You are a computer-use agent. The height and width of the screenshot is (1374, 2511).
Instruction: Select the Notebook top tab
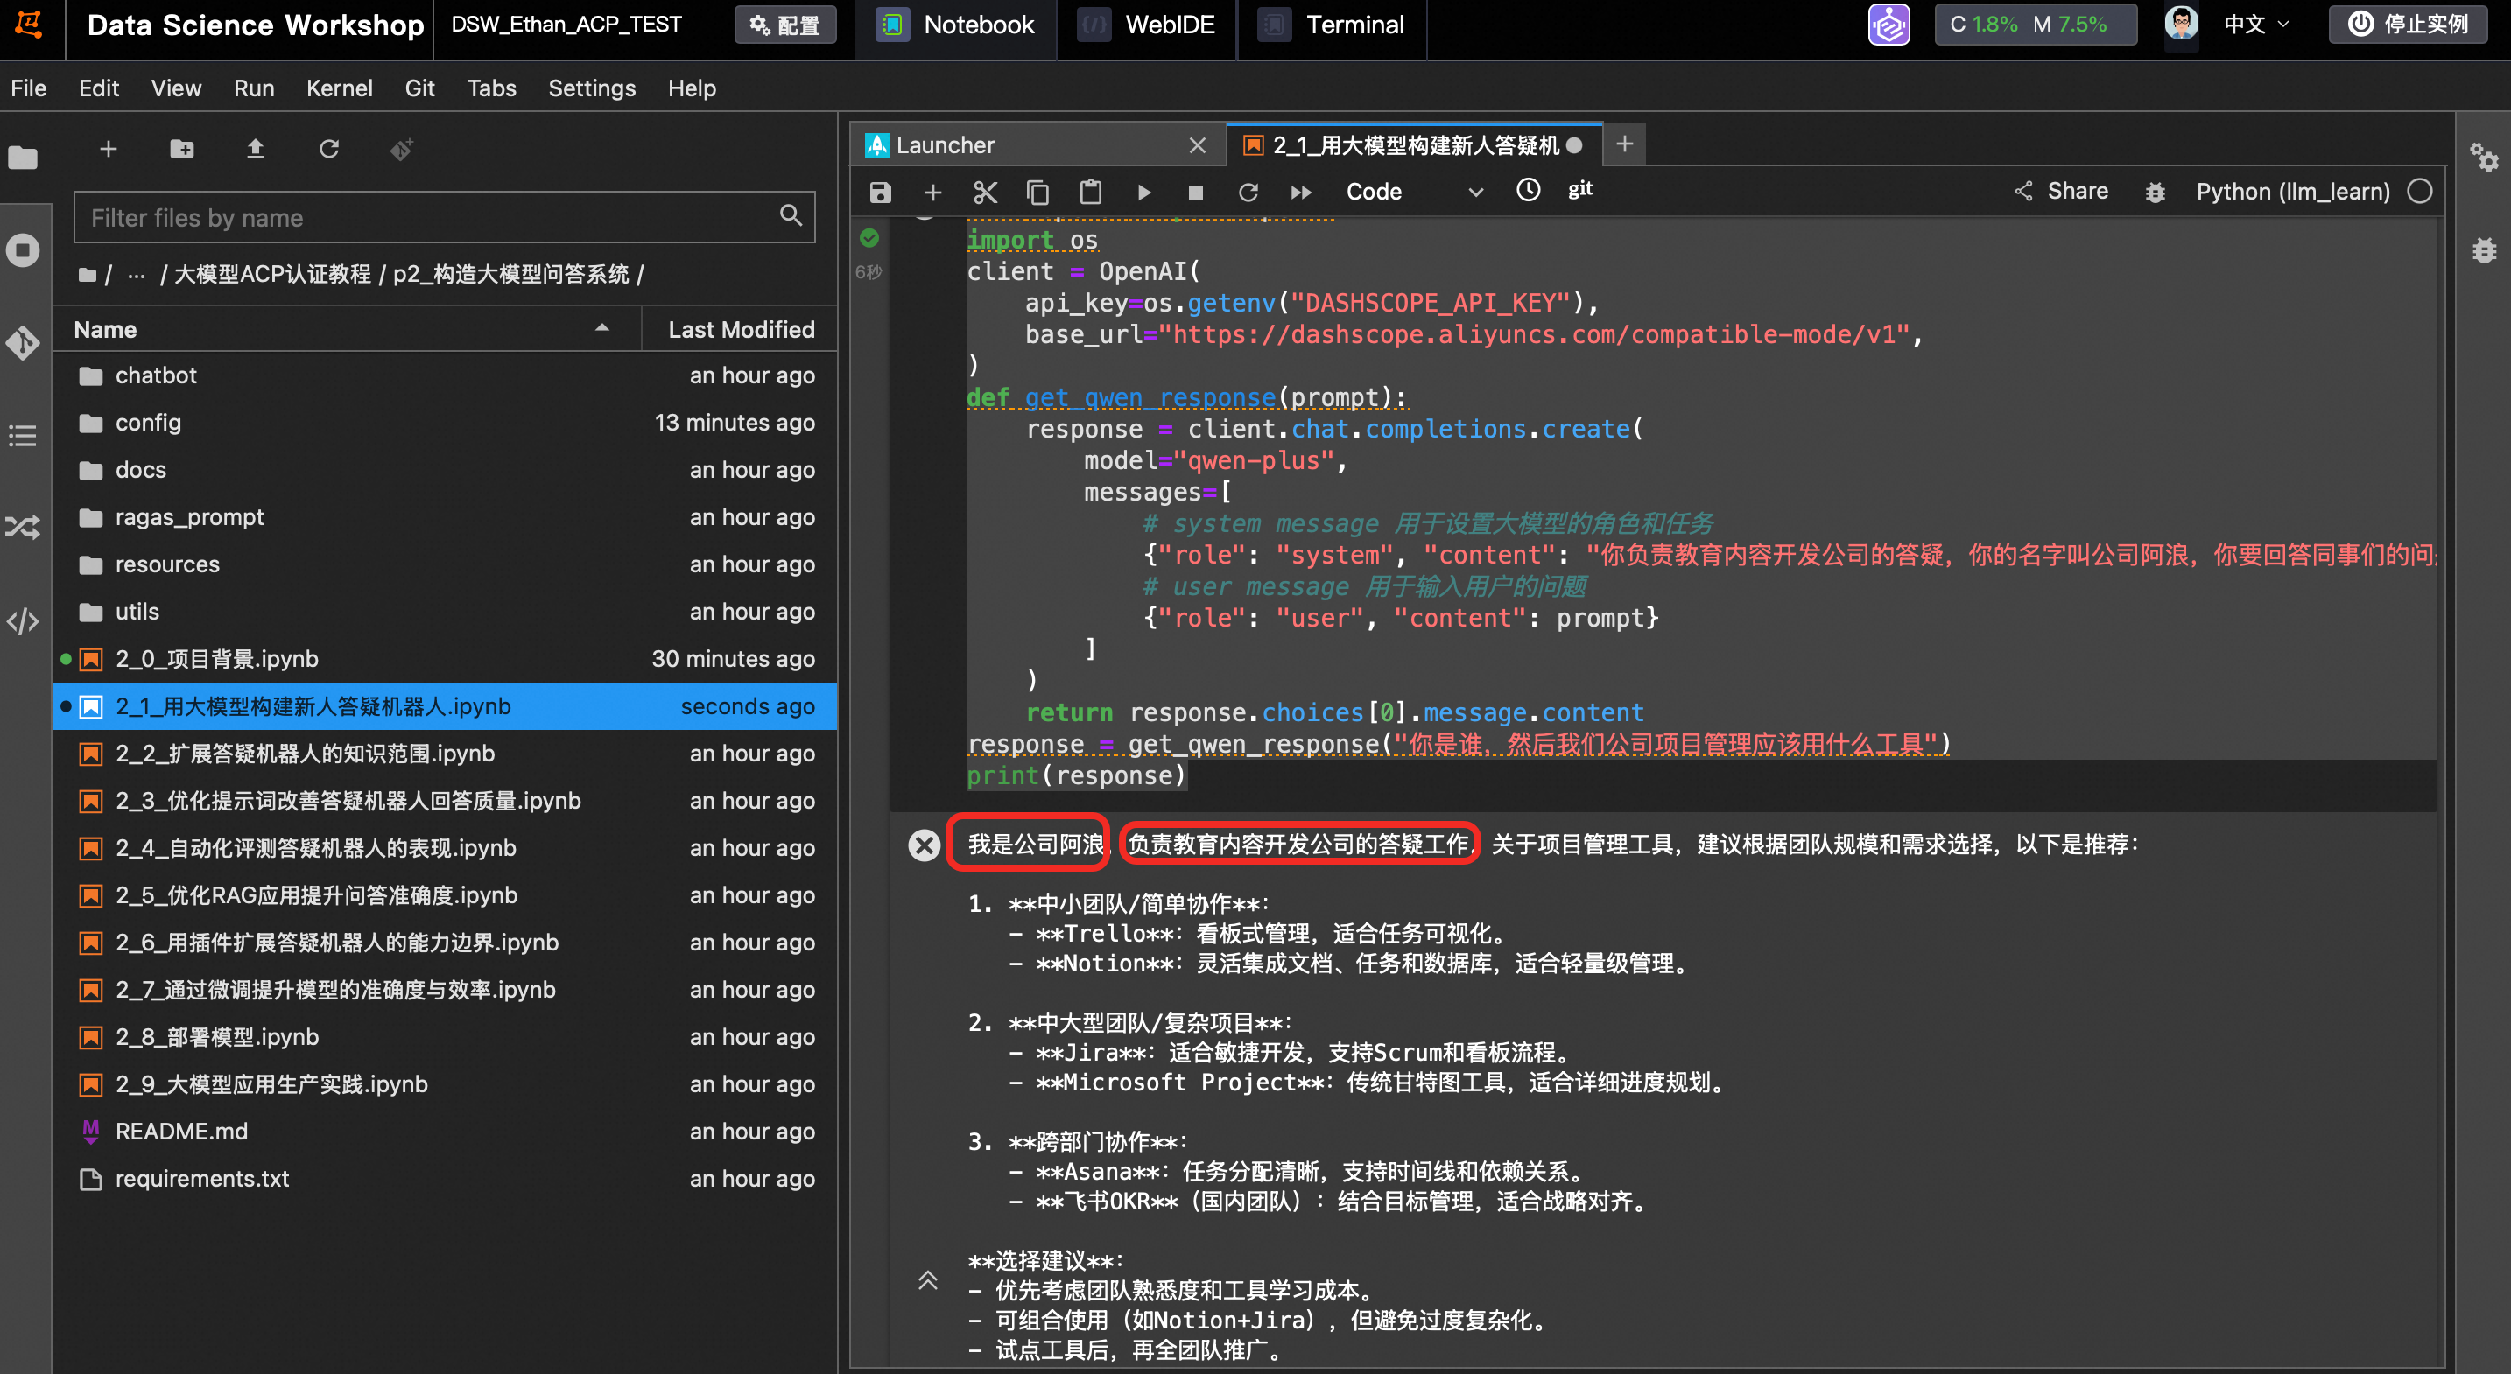click(957, 25)
